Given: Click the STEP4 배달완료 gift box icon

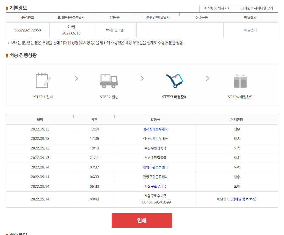Looking at the screenshot, I should [240, 81].
